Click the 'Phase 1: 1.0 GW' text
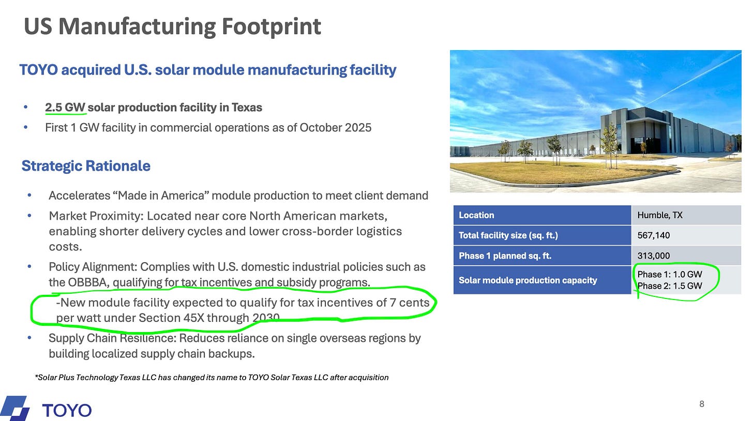Screen dimensions: 753x421 click(x=670, y=275)
